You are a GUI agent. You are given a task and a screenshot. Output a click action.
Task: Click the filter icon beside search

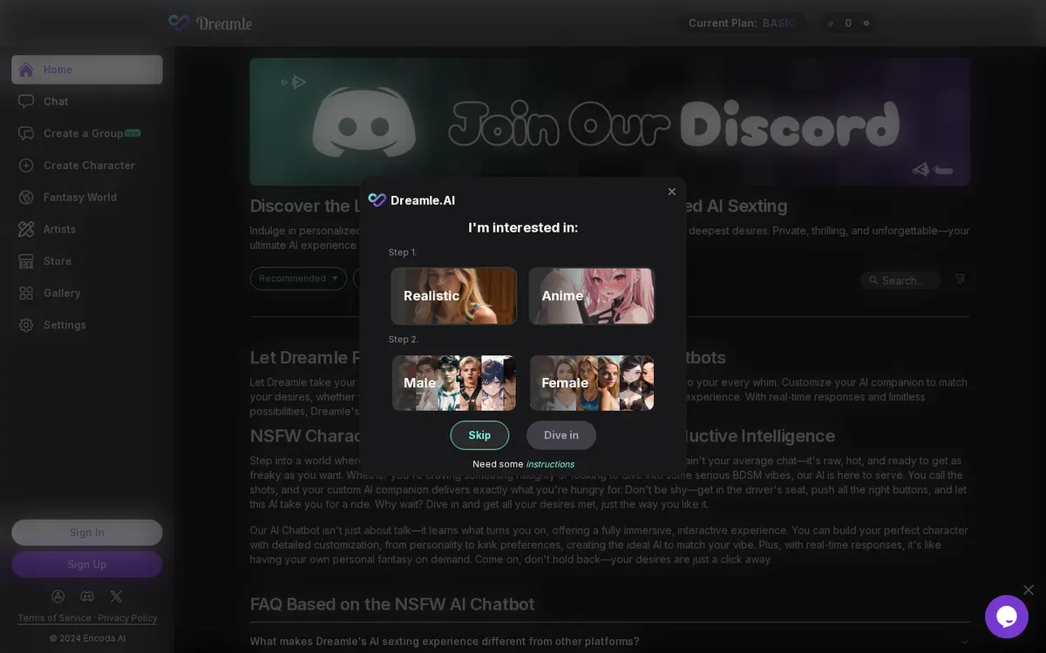click(960, 279)
